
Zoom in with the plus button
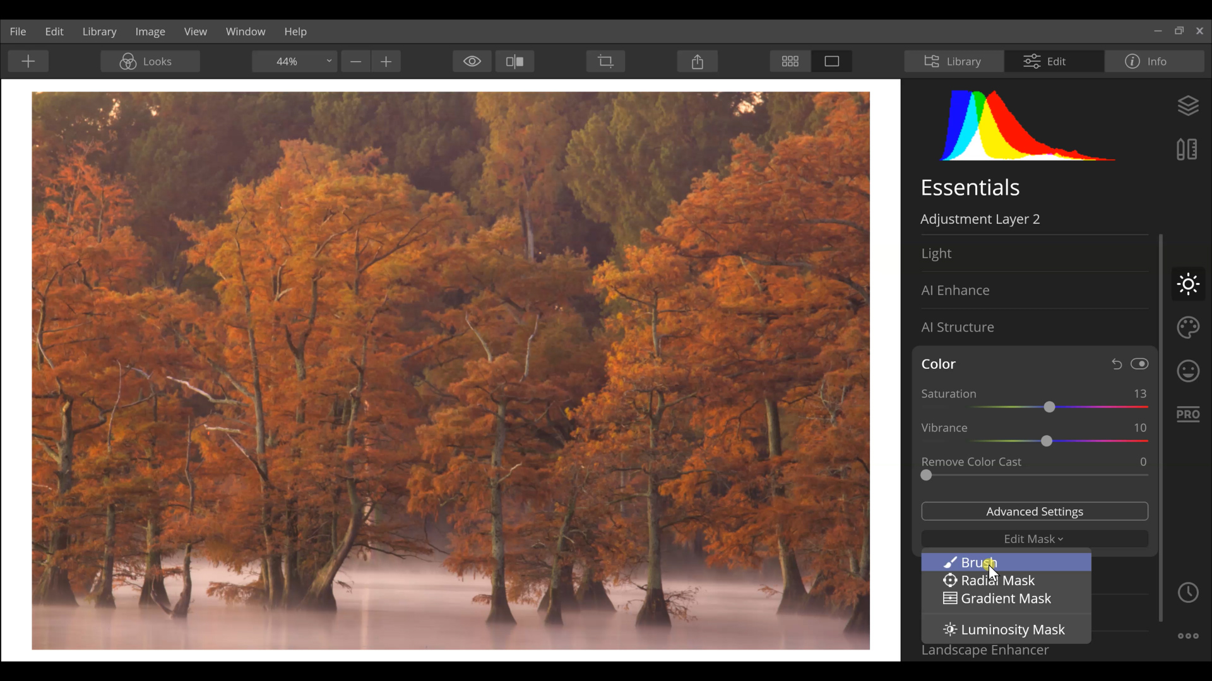pos(386,61)
